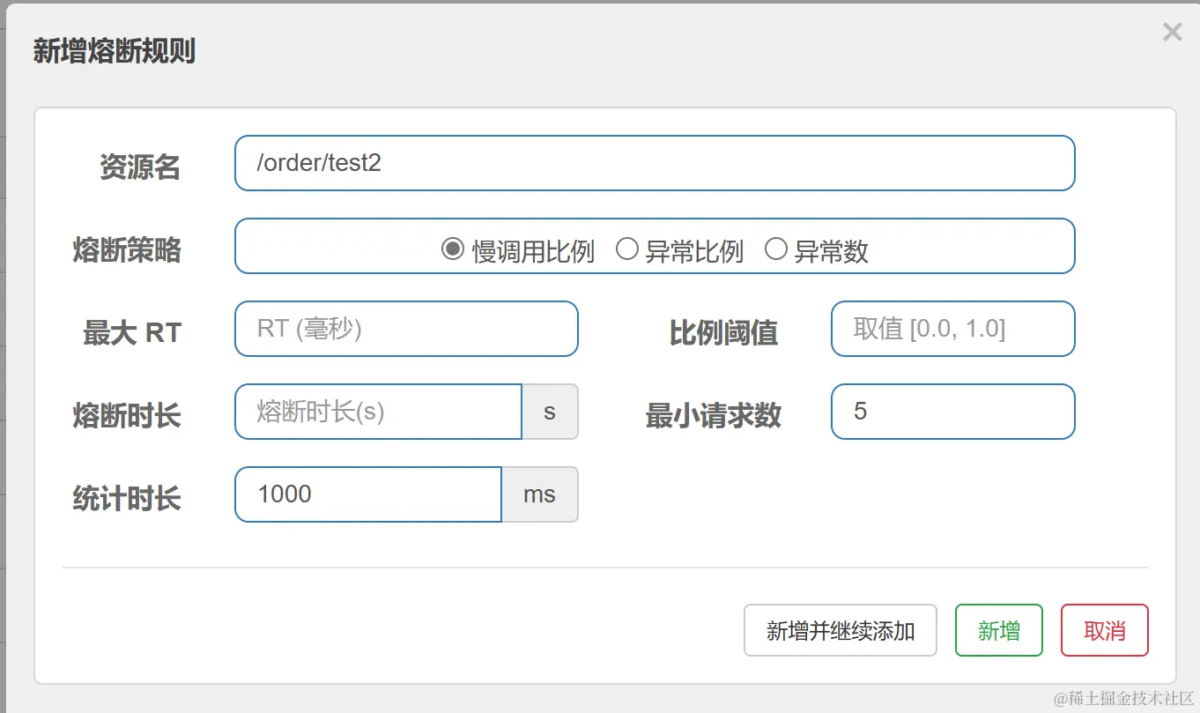
Task: Click the 统计时长 field showing 1000
Action: [x=368, y=494]
